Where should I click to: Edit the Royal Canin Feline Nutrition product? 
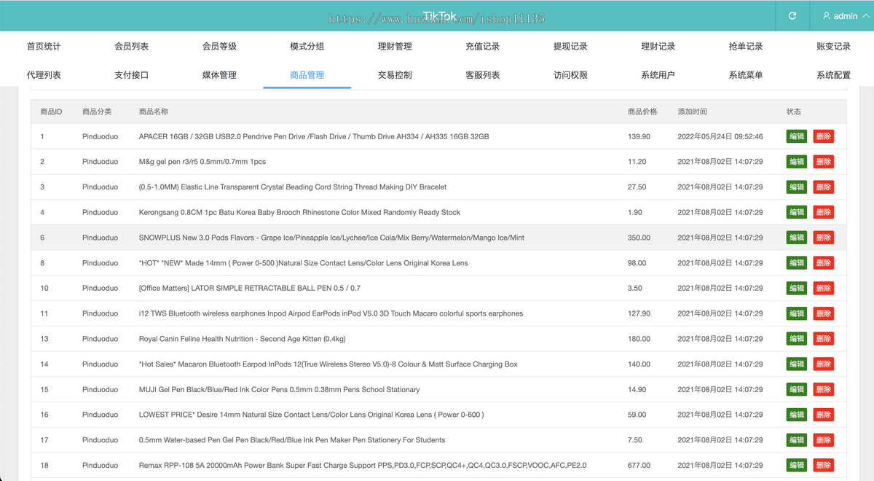(x=796, y=338)
